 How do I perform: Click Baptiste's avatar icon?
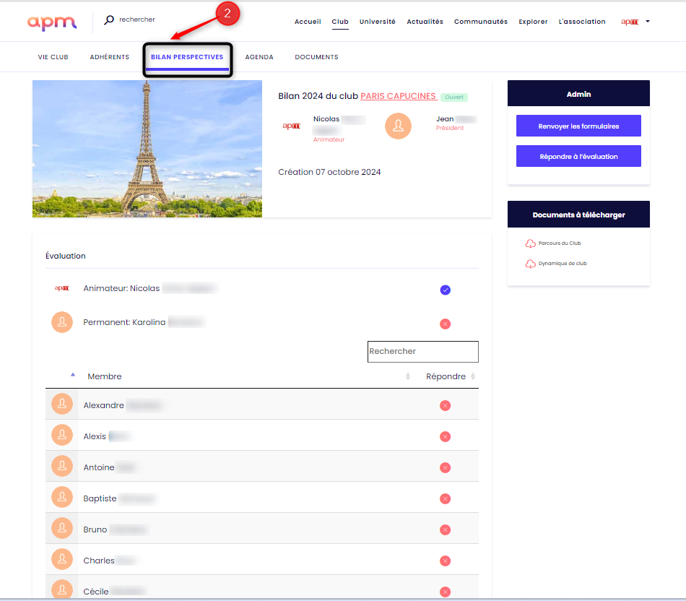pyautogui.click(x=62, y=497)
